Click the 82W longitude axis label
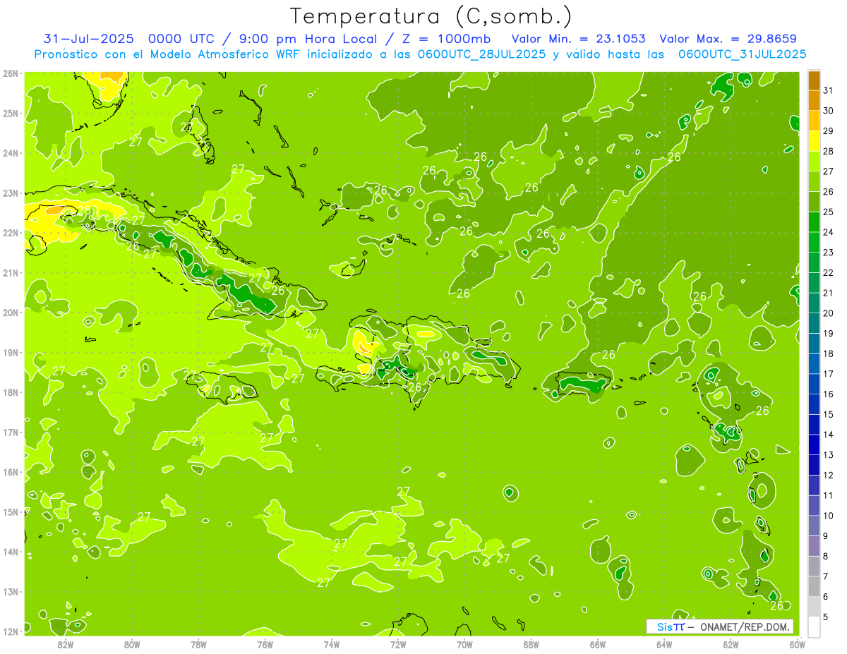Screen dimensions: 847x654 point(66,644)
